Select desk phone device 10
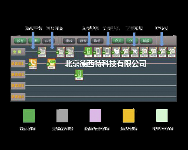Screen dimensions: 188x150 [116, 52]
